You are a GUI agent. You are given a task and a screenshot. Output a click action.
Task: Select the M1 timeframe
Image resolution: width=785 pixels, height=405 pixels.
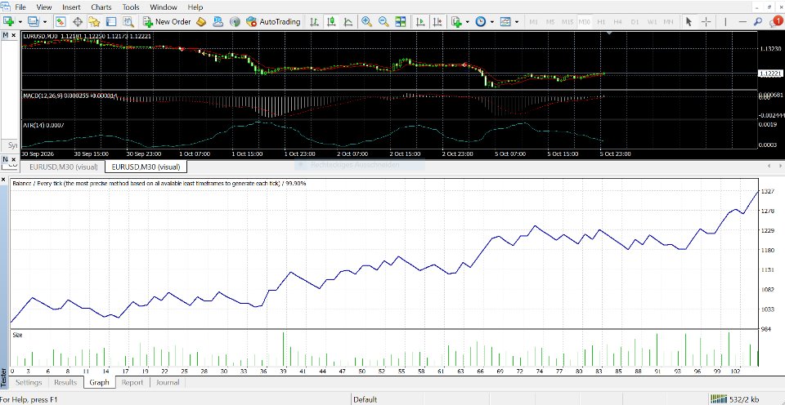point(534,22)
